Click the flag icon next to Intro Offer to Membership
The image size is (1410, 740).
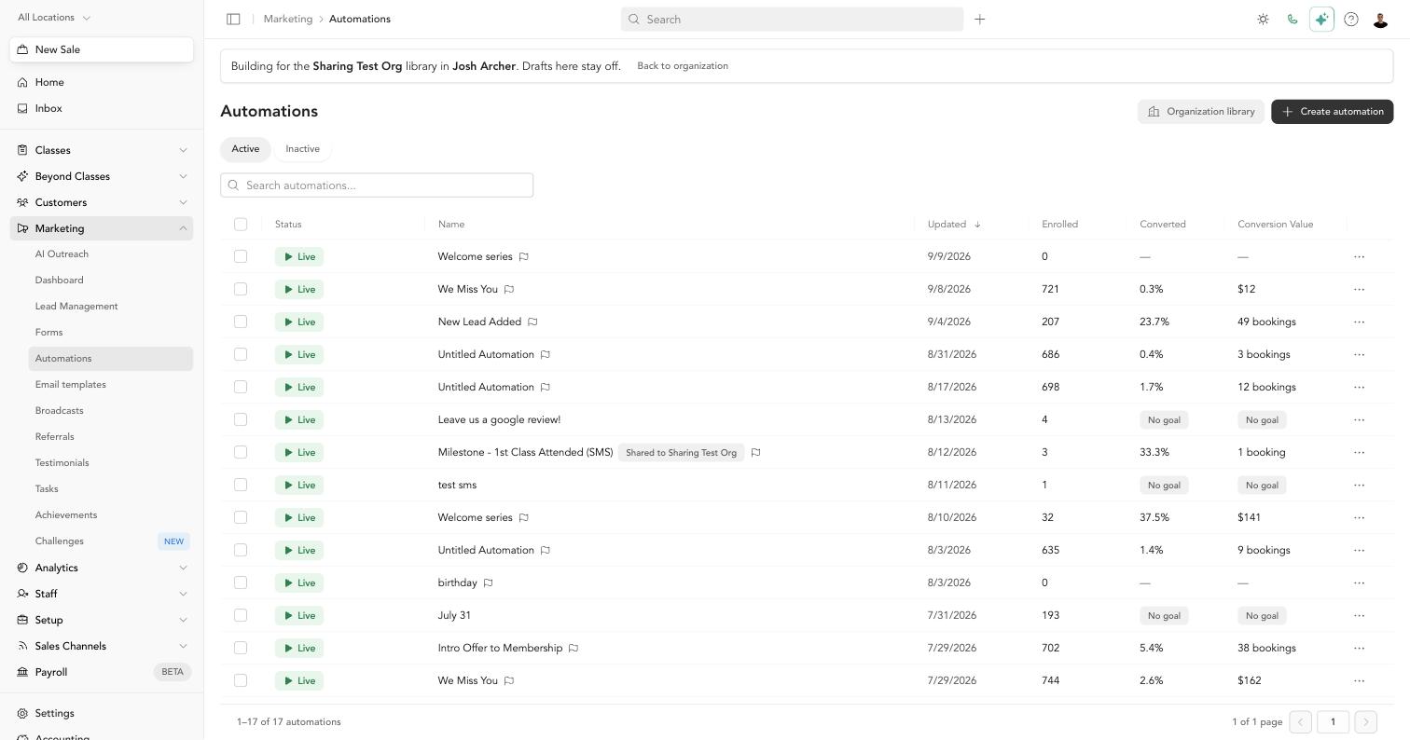point(574,648)
